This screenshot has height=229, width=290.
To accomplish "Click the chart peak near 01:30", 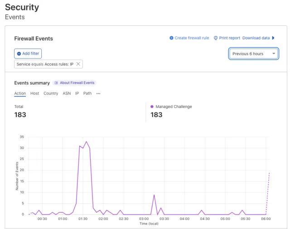I will coord(86,142).
